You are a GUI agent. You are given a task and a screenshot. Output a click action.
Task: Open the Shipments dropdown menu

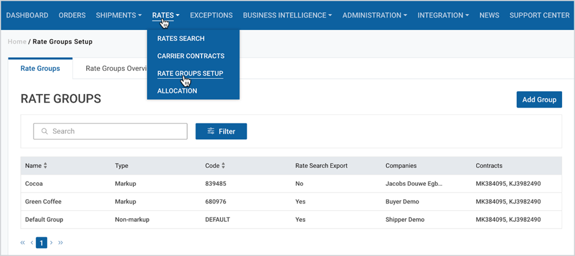coord(119,15)
